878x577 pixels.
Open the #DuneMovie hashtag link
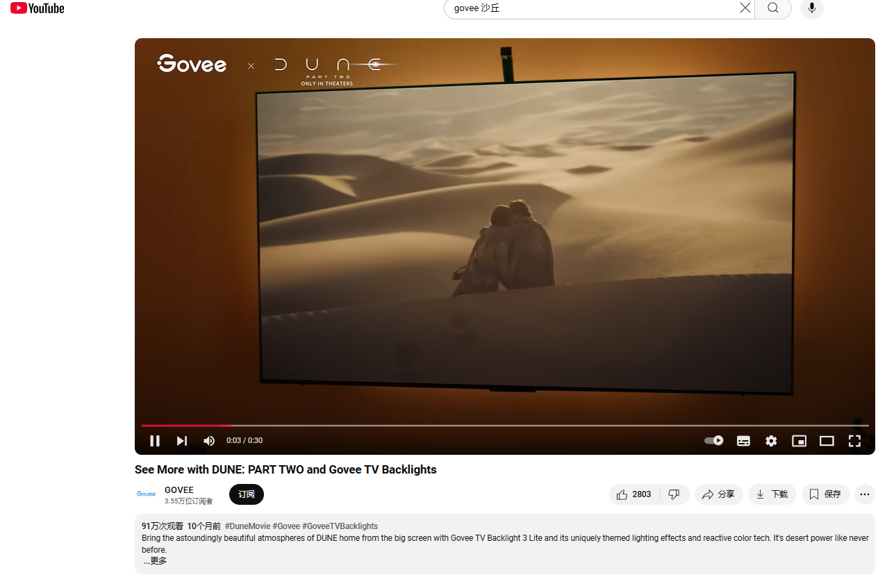(x=247, y=526)
